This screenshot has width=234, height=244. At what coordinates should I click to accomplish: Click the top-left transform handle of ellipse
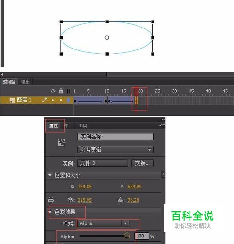tap(61, 22)
